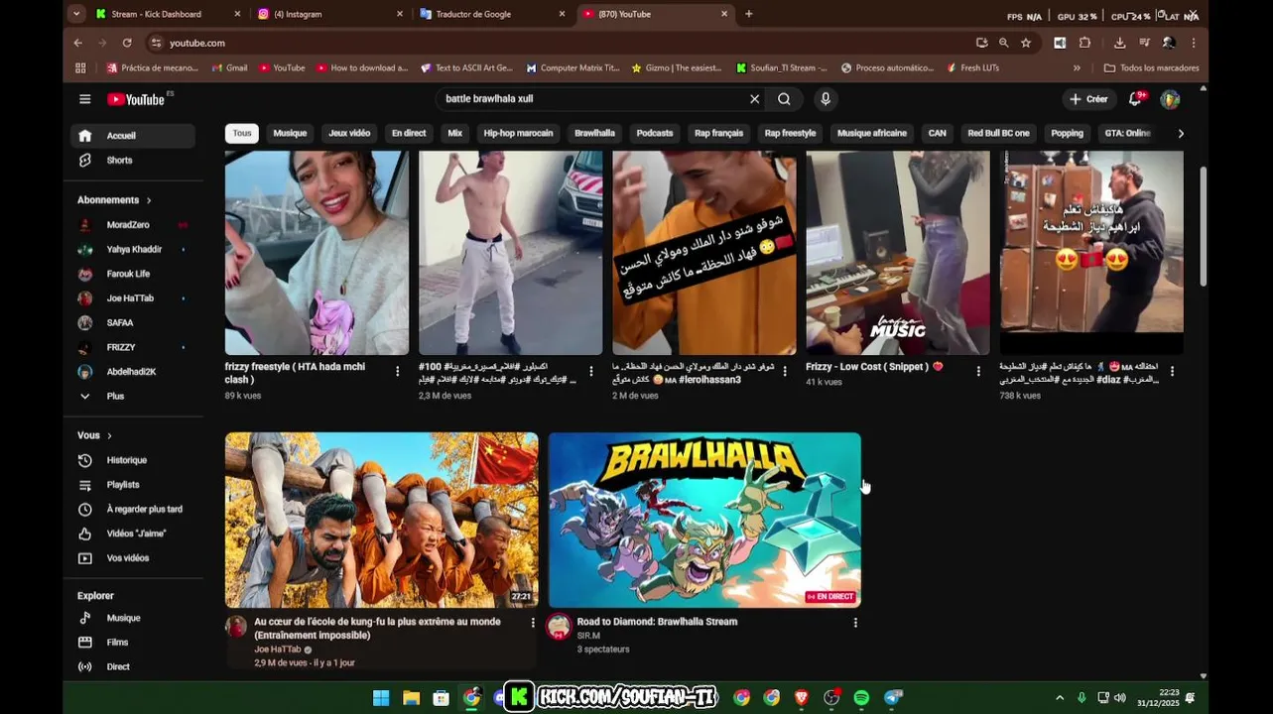
Task: Open the Fresh LUTs bookmark
Action: pos(972,68)
